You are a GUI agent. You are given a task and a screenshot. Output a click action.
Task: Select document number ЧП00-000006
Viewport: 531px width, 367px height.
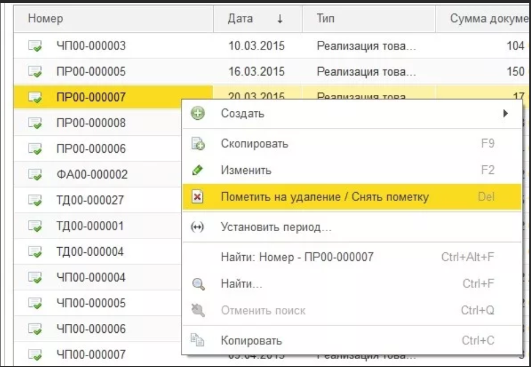point(91,328)
